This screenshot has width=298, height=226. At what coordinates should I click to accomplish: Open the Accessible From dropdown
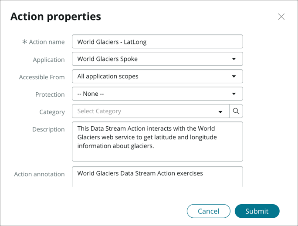(157, 76)
